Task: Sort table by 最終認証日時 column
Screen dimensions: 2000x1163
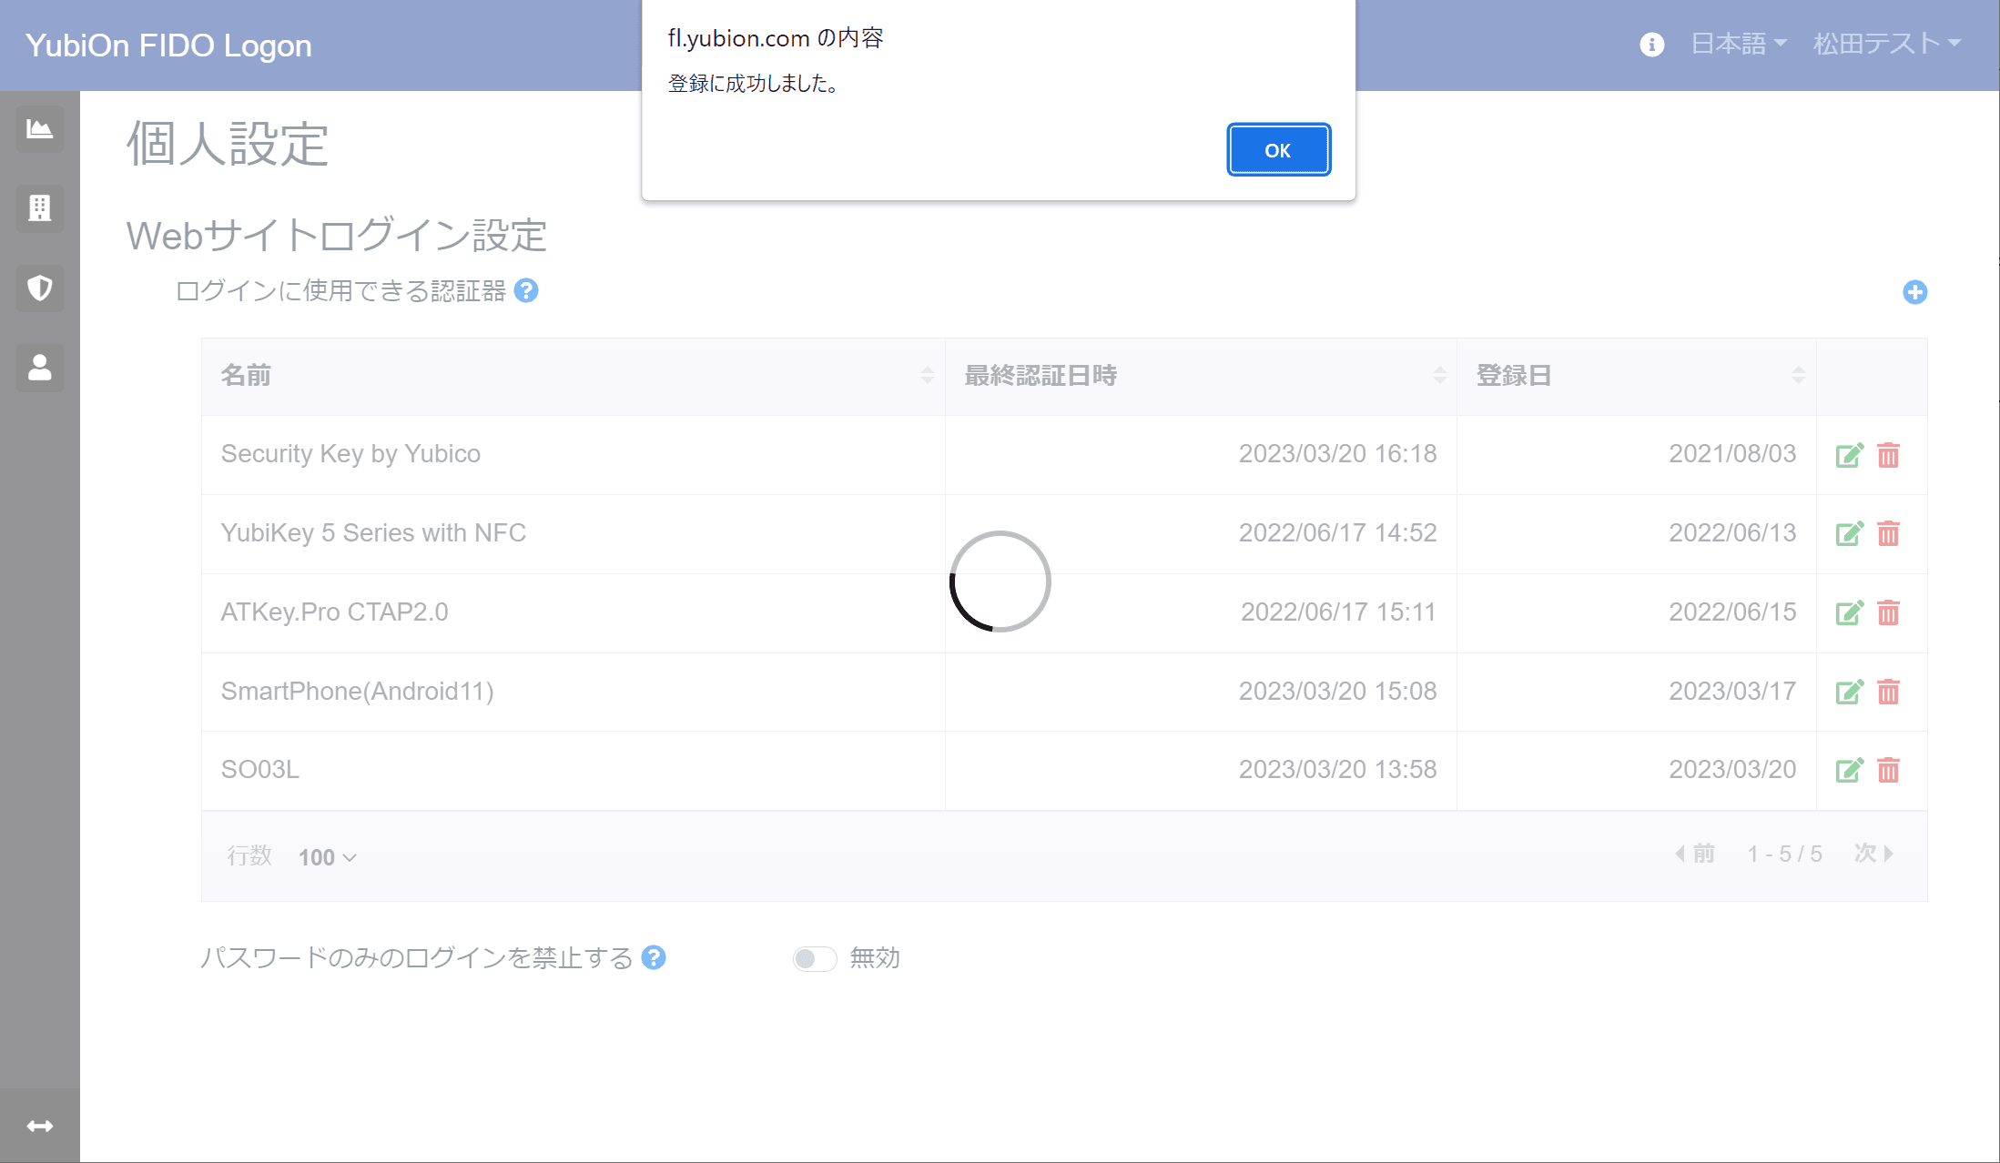Action: 1201,376
